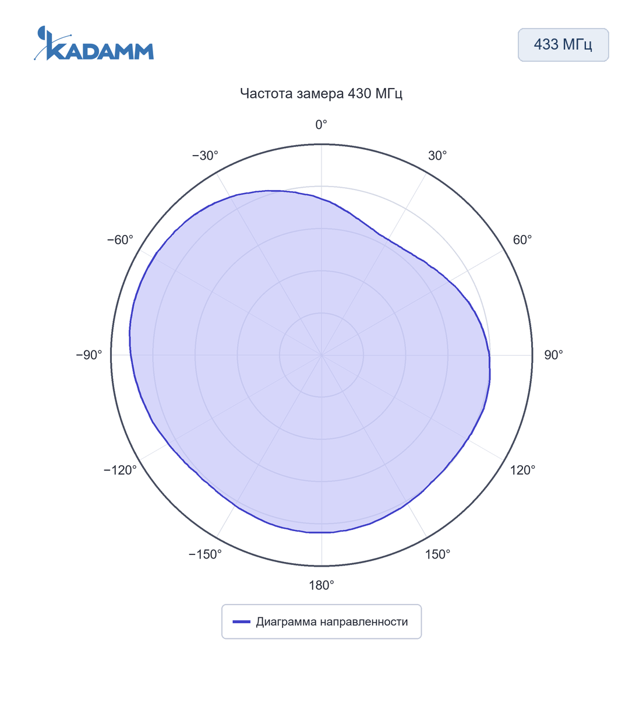Screen dimensions: 643x706
Task: Toggle 'Диаграмма направленности' legend entry
Action: coord(321,621)
